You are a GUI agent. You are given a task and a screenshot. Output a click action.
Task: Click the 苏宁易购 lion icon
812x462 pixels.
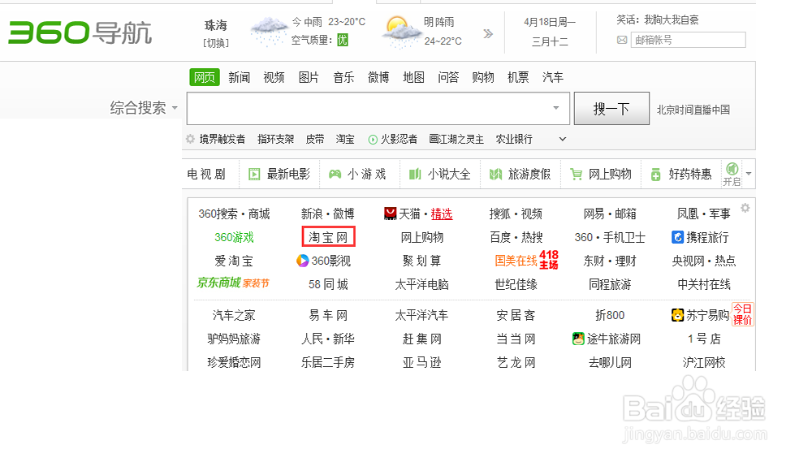(677, 315)
